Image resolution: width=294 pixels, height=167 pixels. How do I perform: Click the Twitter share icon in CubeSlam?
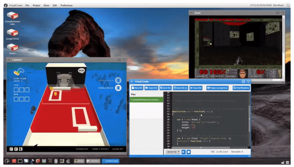[21, 149]
